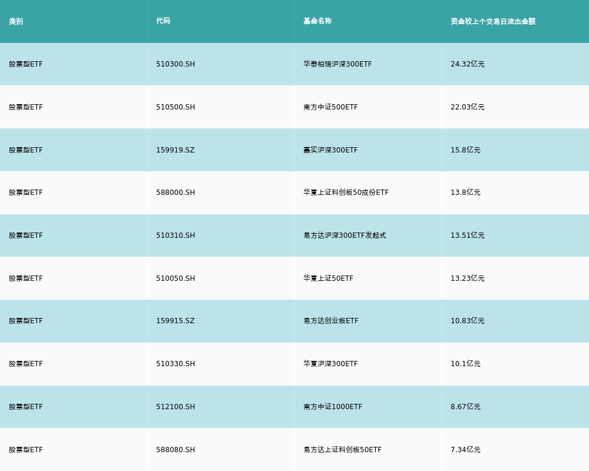Select the 基金名称 column header
589x471 pixels.
tap(317, 21)
